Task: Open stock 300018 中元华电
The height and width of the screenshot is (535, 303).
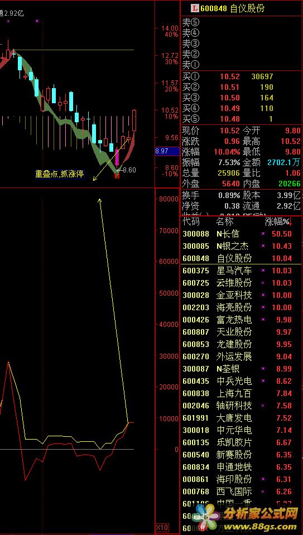Action: [241, 430]
